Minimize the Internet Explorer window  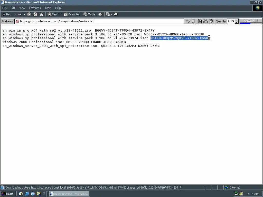coord(251,2)
